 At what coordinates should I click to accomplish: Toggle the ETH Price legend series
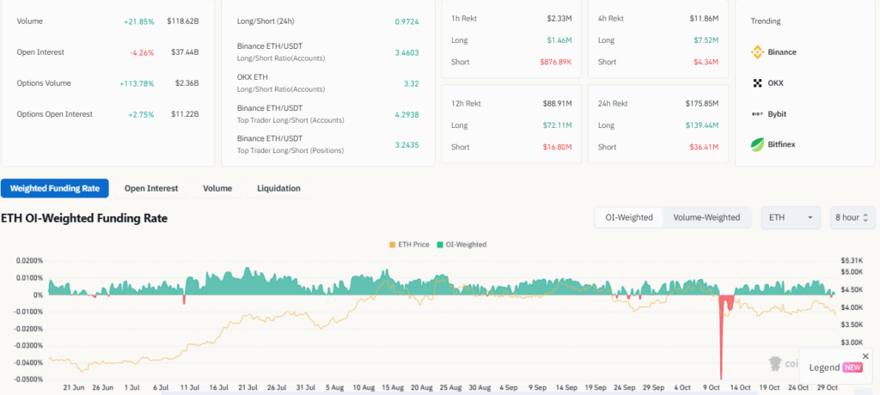[412, 245]
